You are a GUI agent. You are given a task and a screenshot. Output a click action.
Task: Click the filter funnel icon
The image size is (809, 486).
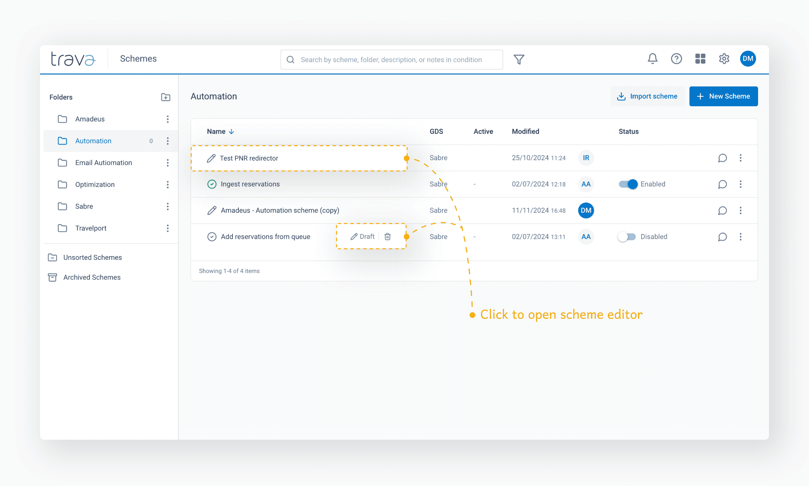coord(519,59)
